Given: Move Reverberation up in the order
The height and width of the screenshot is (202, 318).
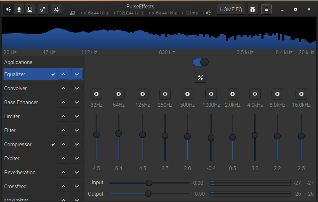Looking at the screenshot, I should (x=63, y=172).
